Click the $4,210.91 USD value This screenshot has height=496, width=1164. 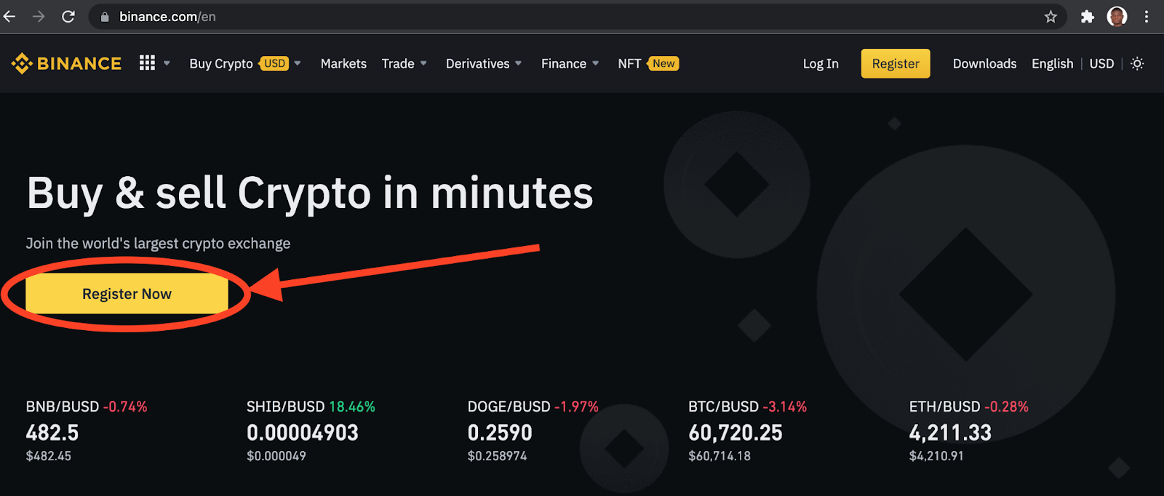[x=936, y=456]
